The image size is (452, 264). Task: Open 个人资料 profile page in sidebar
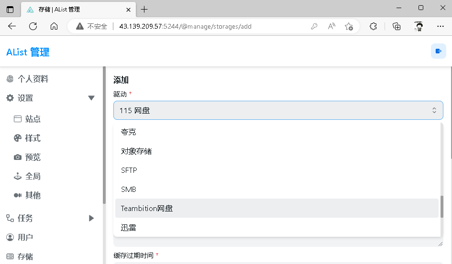click(x=33, y=79)
